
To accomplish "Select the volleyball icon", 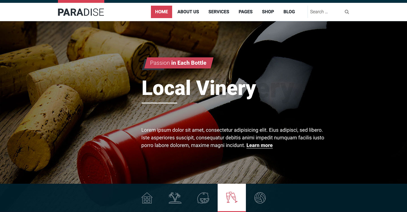I will coord(260,198).
